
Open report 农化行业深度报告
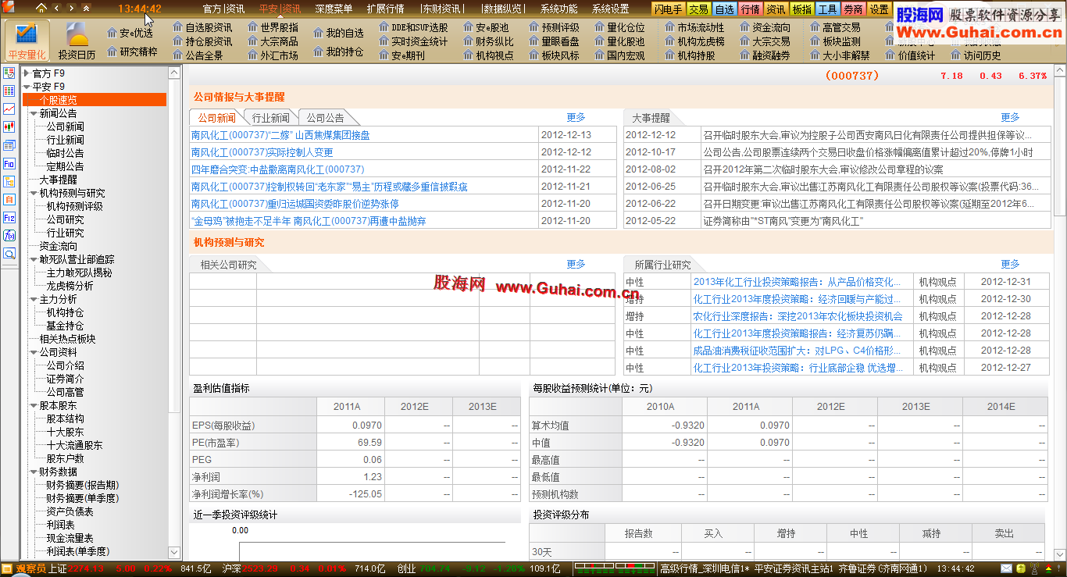(x=798, y=316)
